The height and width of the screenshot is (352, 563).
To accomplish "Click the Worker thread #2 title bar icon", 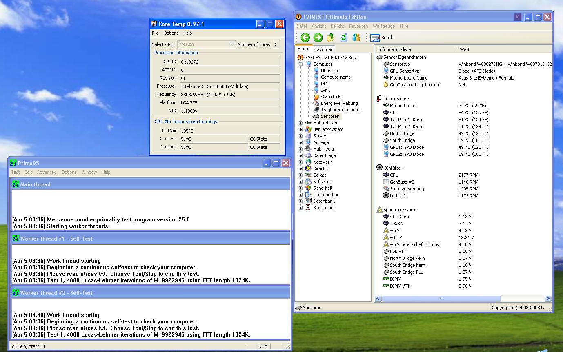I will pyautogui.click(x=15, y=293).
